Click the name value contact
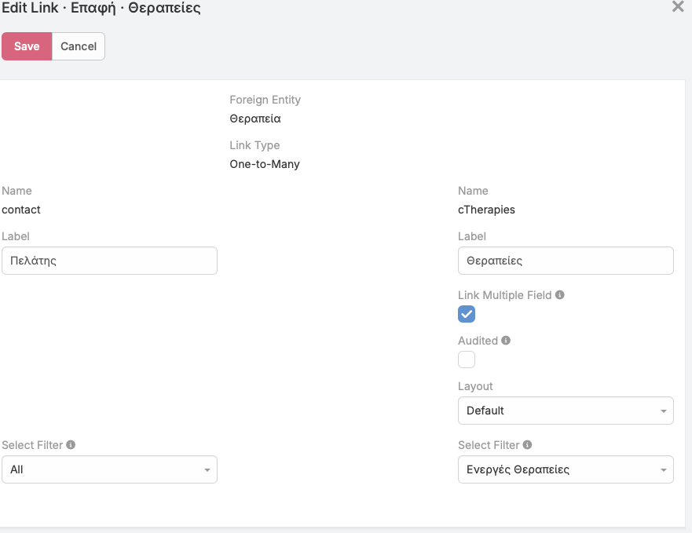This screenshot has width=692, height=533. (21, 210)
